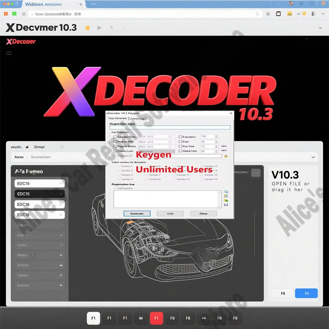Expand the browser toolbar chevron

click(x=323, y=14)
